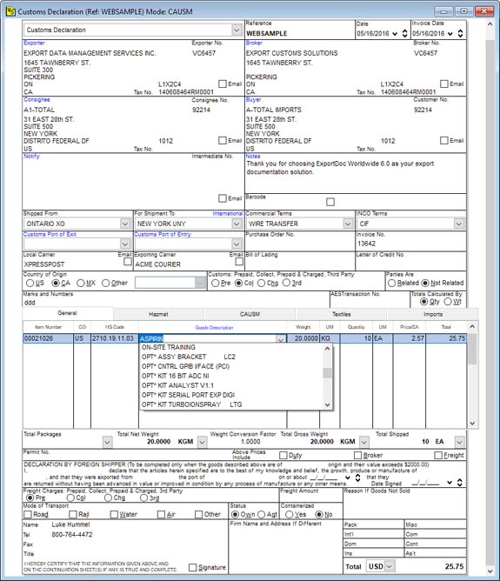The image size is (500, 581).
Task: Expand the Customs Port of Entry dropdown
Action: pos(237,244)
